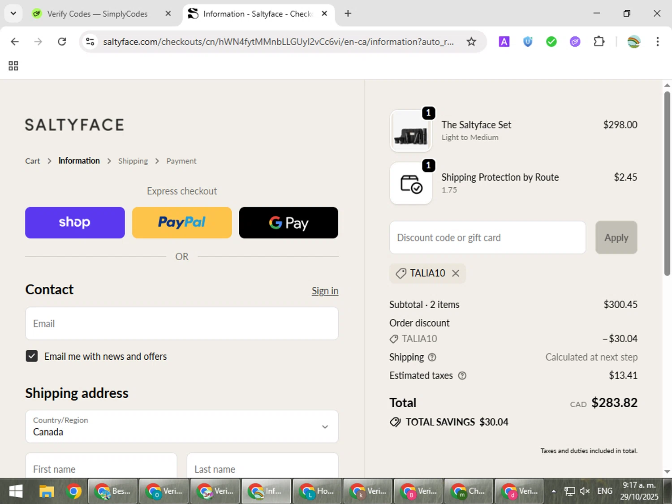Close the Information Saltyface tab
The height and width of the screenshot is (504, 672).
pos(324,13)
